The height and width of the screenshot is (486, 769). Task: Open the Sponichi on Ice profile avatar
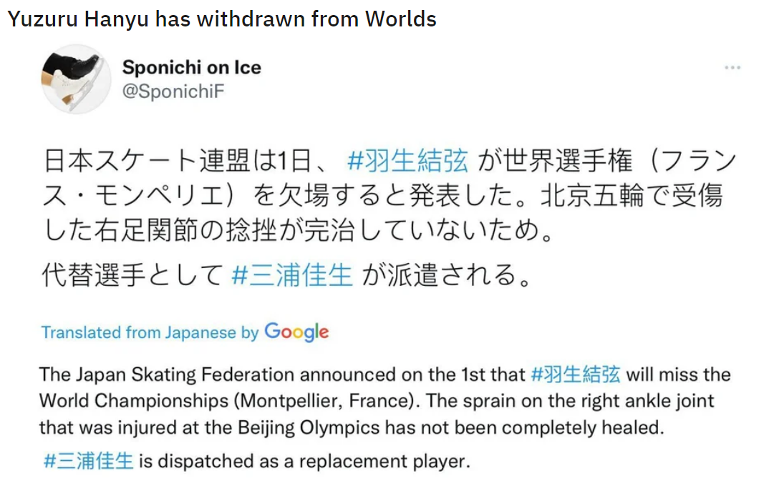(x=74, y=78)
